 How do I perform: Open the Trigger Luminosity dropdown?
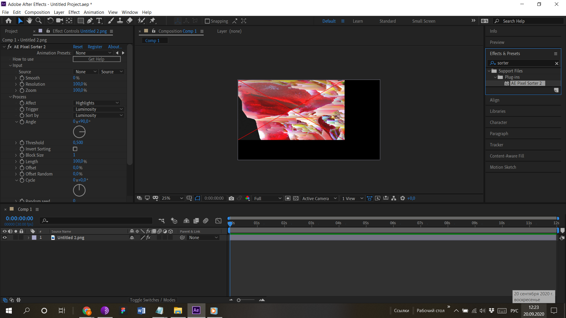click(x=98, y=109)
